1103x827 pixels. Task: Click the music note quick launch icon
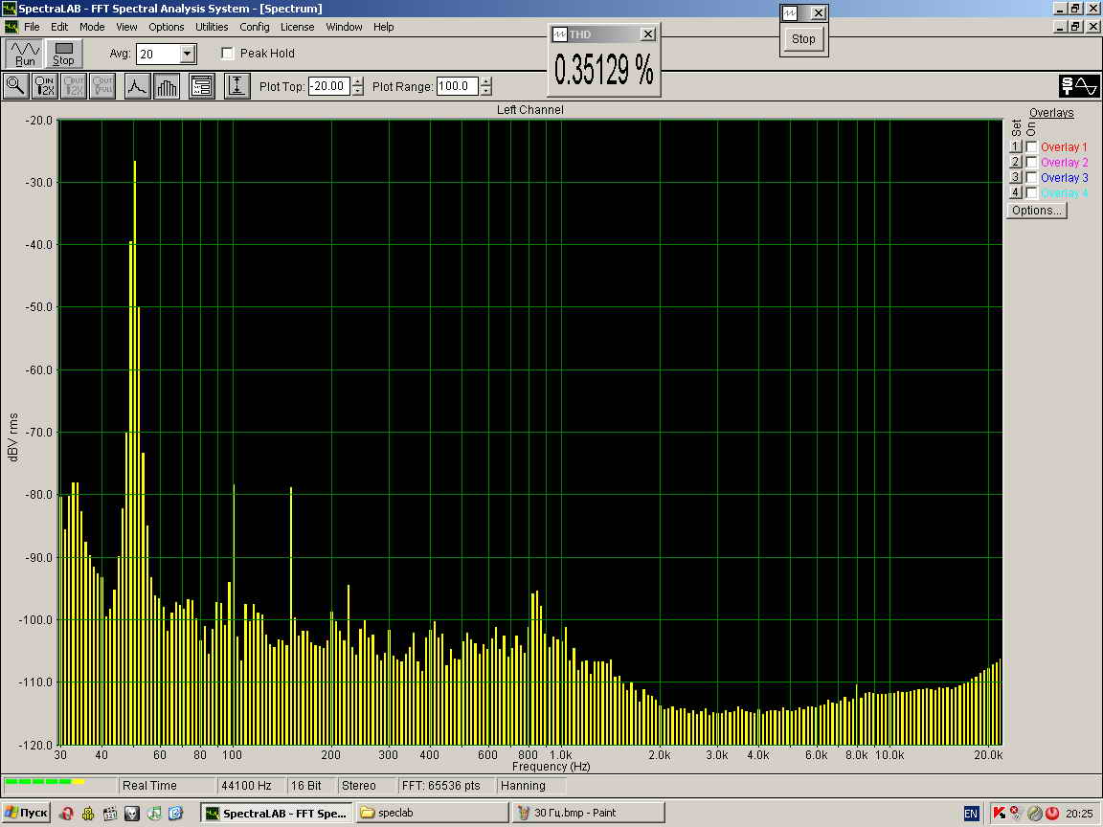154,813
